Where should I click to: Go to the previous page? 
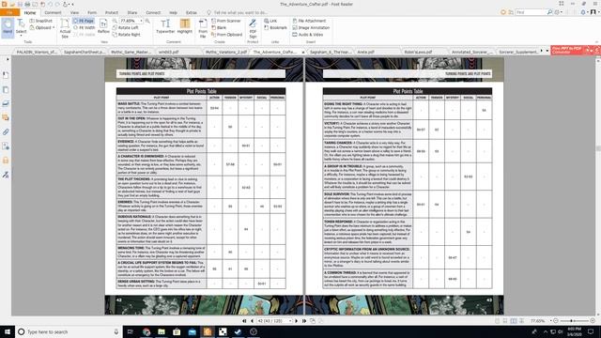252,321
